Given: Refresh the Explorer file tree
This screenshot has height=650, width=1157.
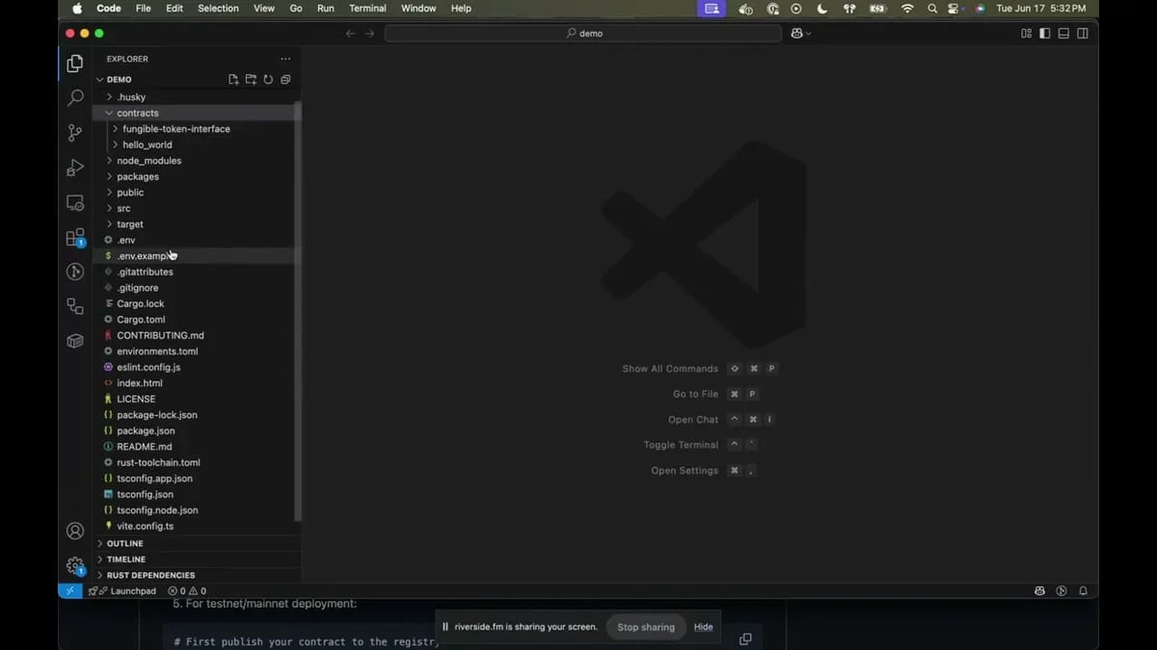Looking at the screenshot, I should pyautogui.click(x=268, y=80).
